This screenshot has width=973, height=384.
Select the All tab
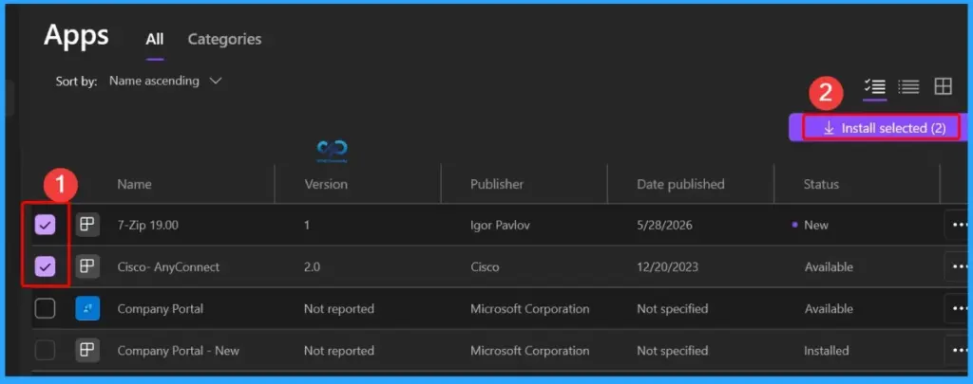pyautogui.click(x=155, y=40)
